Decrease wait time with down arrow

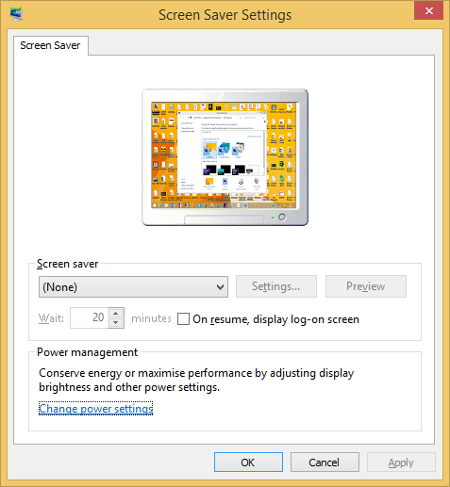(x=116, y=323)
